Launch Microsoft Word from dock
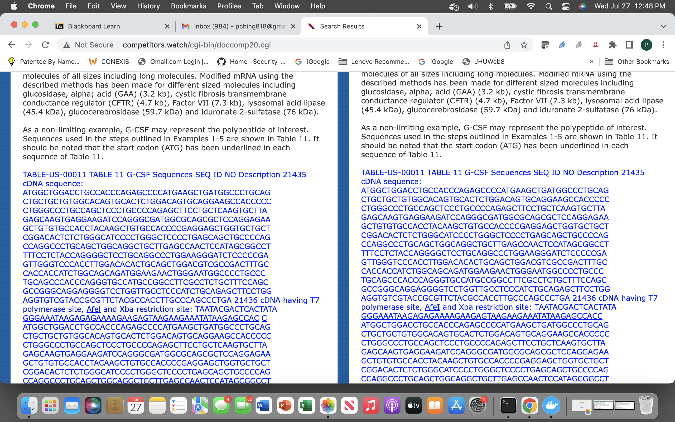The width and height of the screenshot is (675, 422). (x=264, y=405)
